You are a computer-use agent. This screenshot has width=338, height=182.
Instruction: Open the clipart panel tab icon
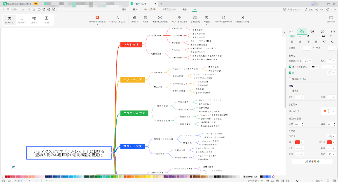click(322, 31)
